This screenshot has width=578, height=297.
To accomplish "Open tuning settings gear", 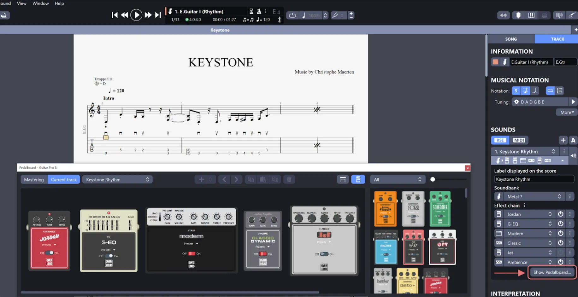I will coord(516,102).
